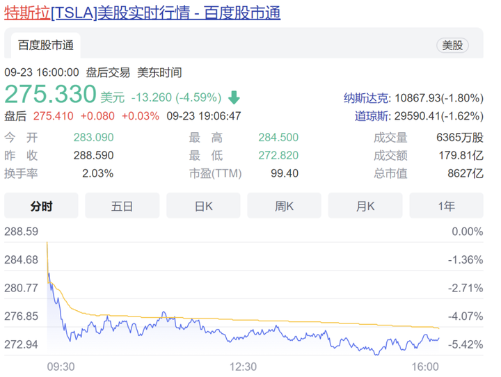Click the 288.59 y-axis label
This screenshot has height=377, width=501.
[21, 232]
